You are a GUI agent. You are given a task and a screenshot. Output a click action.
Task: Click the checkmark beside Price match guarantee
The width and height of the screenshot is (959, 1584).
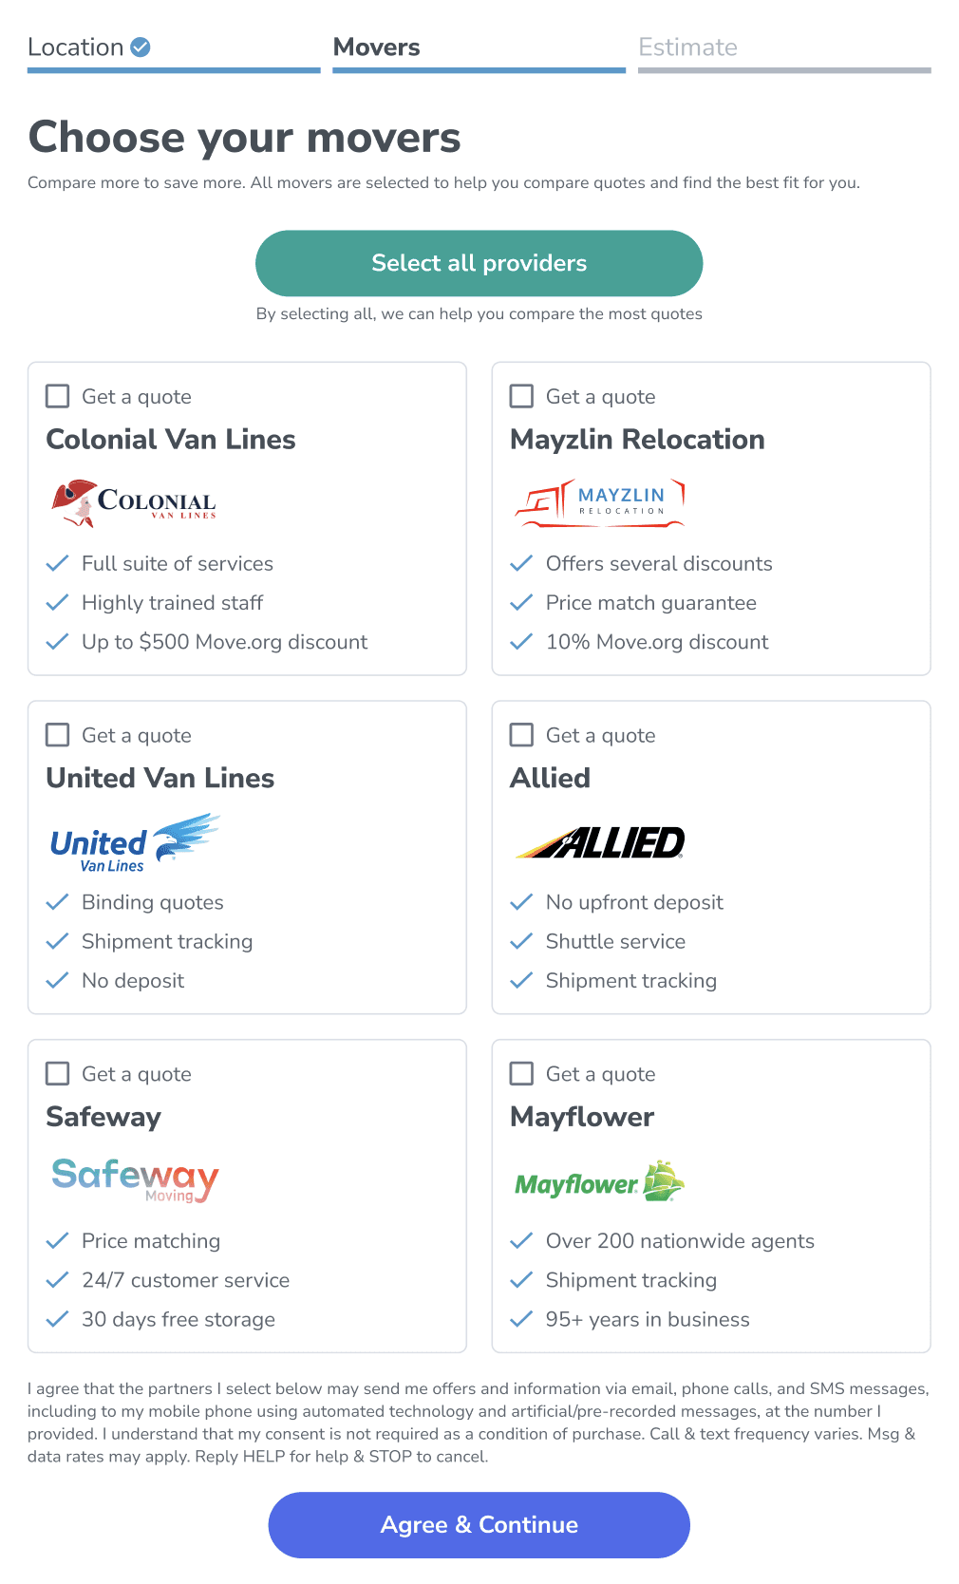click(521, 602)
